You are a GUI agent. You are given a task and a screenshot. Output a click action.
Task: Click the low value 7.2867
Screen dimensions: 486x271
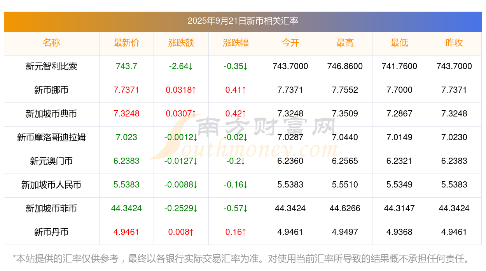[x=400, y=114]
